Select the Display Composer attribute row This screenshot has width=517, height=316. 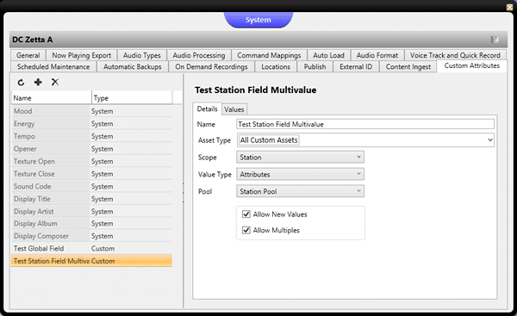(x=91, y=236)
